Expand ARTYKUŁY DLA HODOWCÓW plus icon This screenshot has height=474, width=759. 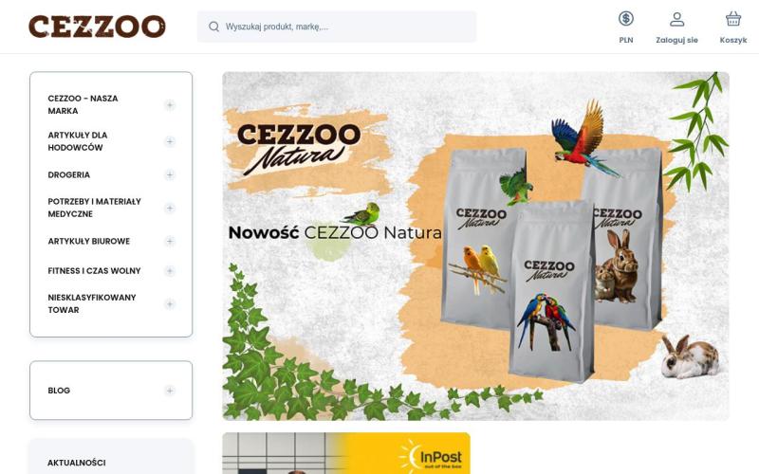point(170,141)
